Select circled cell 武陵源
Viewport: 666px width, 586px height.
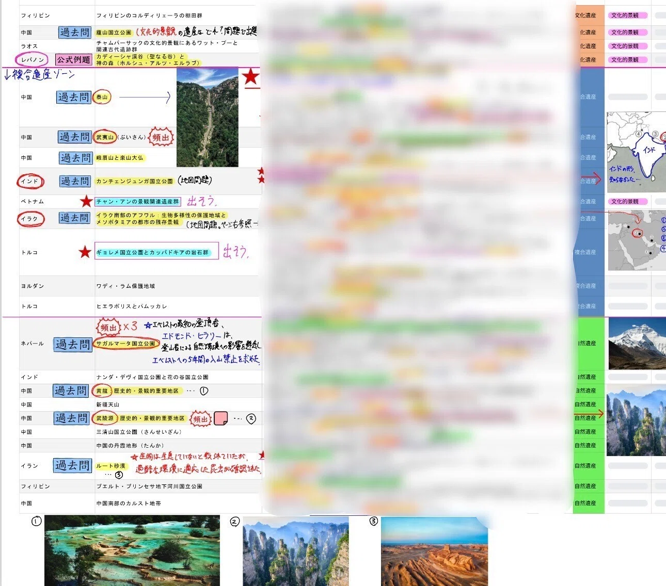(x=105, y=418)
